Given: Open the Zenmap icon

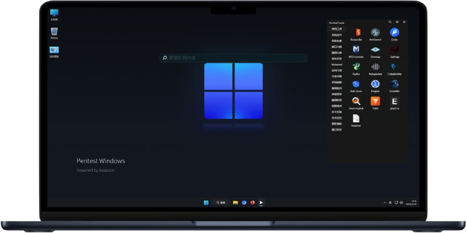Looking at the screenshot, I should coord(375,50).
